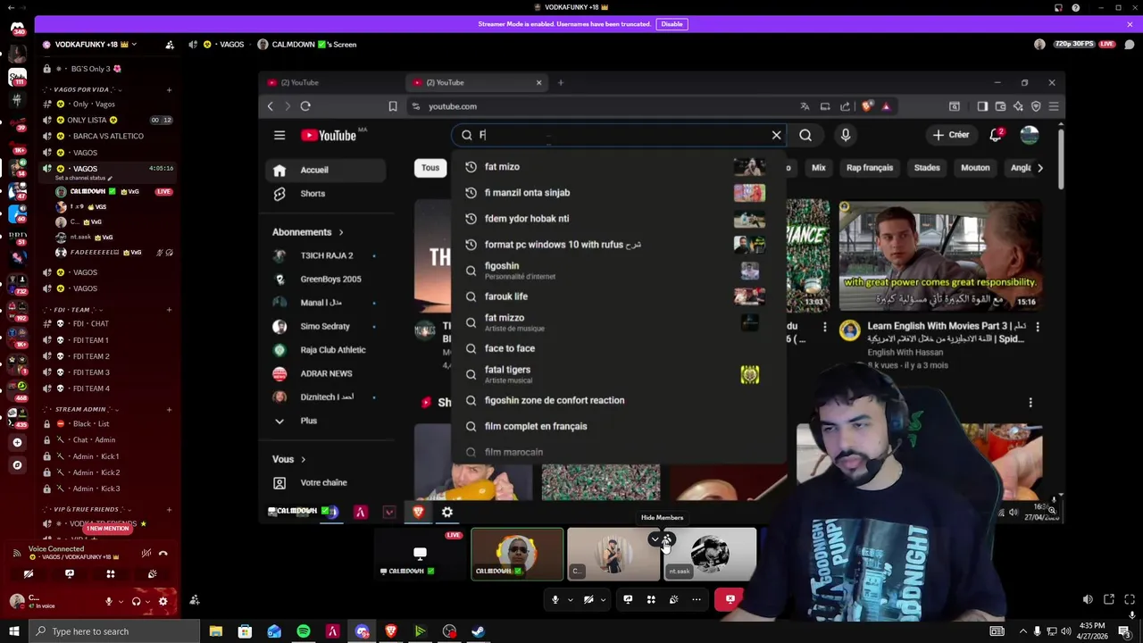The height and width of the screenshot is (643, 1143).
Task: Select Admin · Kick2 locked channel
Action: 107,472
